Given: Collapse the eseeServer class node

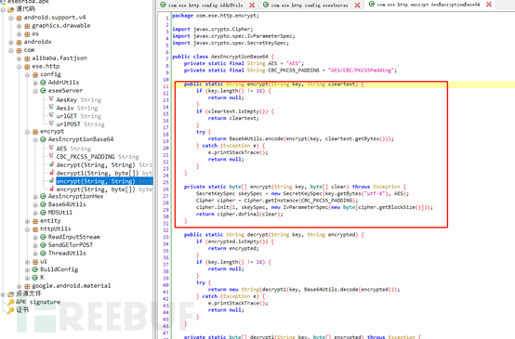Looking at the screenshot, I should click(35, 91).
